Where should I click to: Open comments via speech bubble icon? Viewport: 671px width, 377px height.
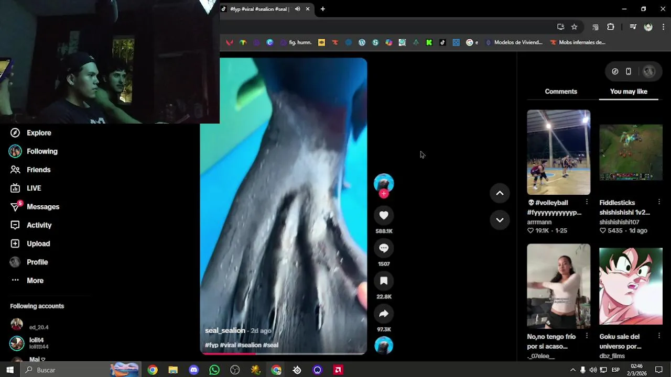click(384, 248)
